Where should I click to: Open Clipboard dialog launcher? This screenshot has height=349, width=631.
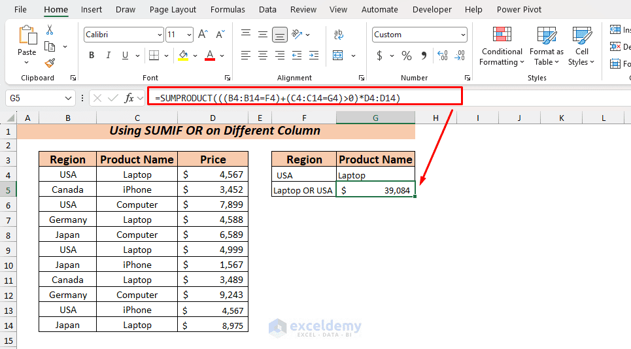73,78
